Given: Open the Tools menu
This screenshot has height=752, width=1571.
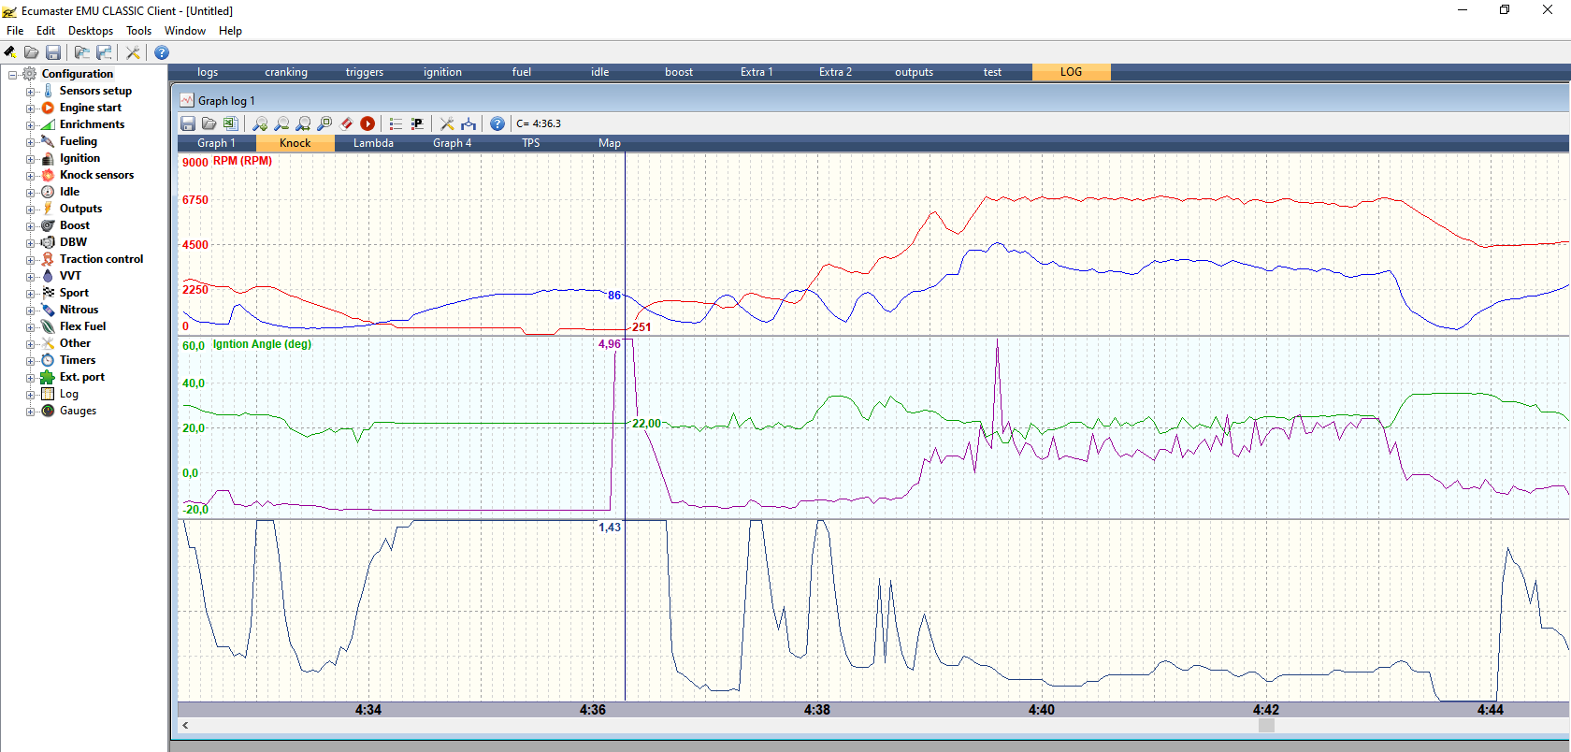Looking at the screenshot, I should [138, 31].
